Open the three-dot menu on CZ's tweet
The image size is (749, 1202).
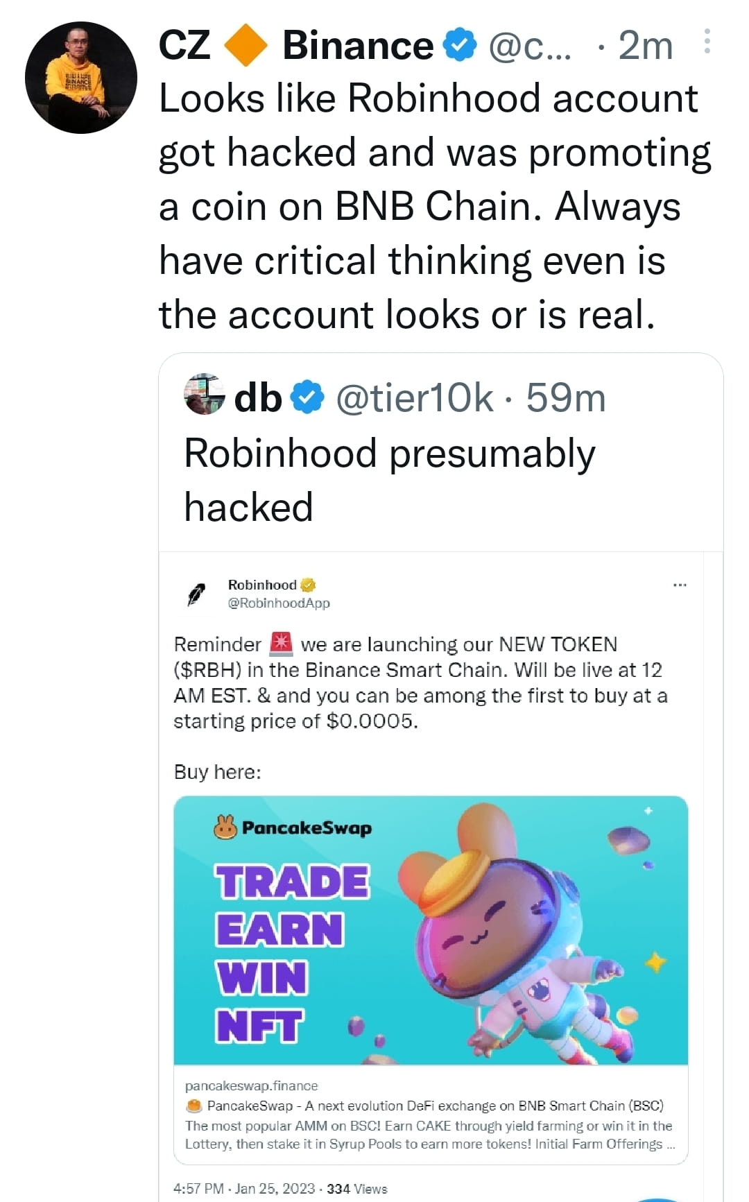tap(709, 43)
